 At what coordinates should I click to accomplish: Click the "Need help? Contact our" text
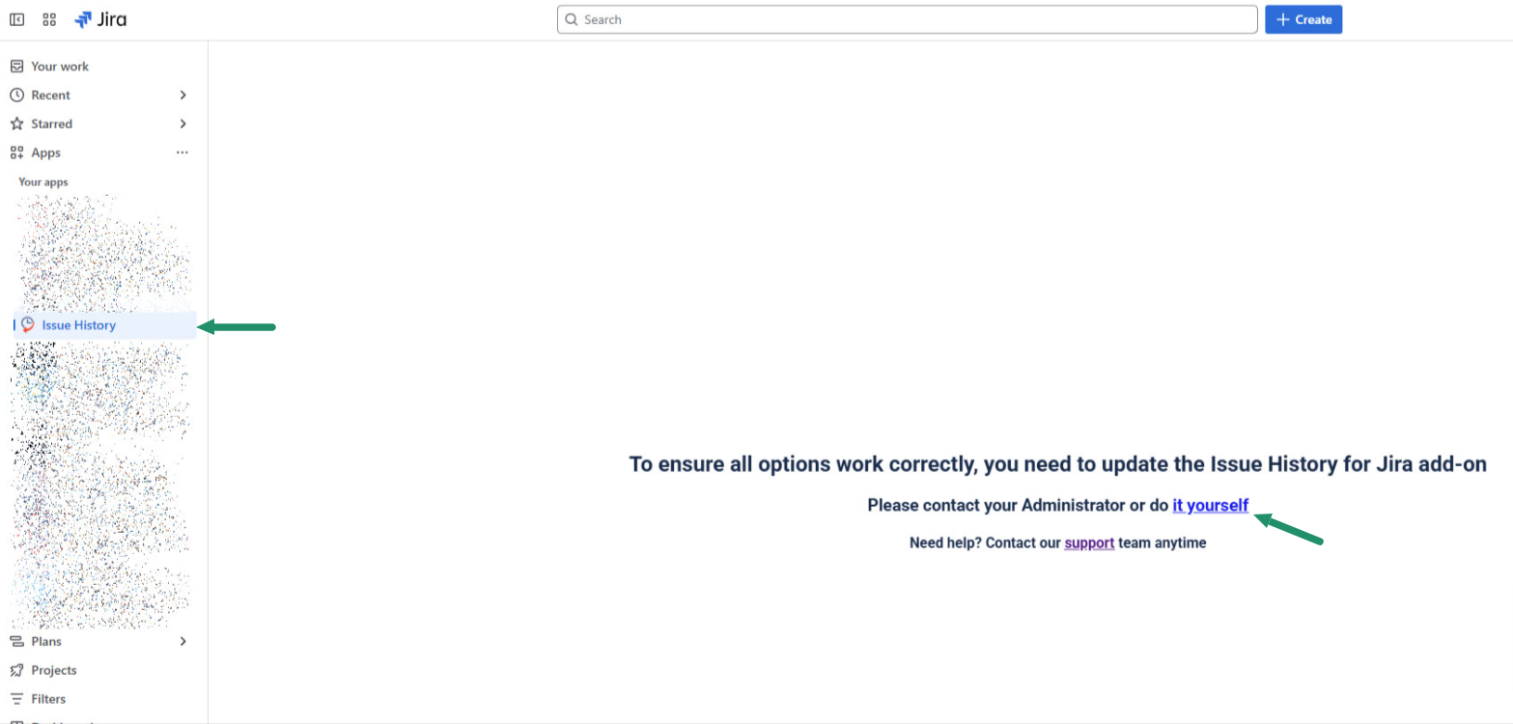tap(985, 543)
